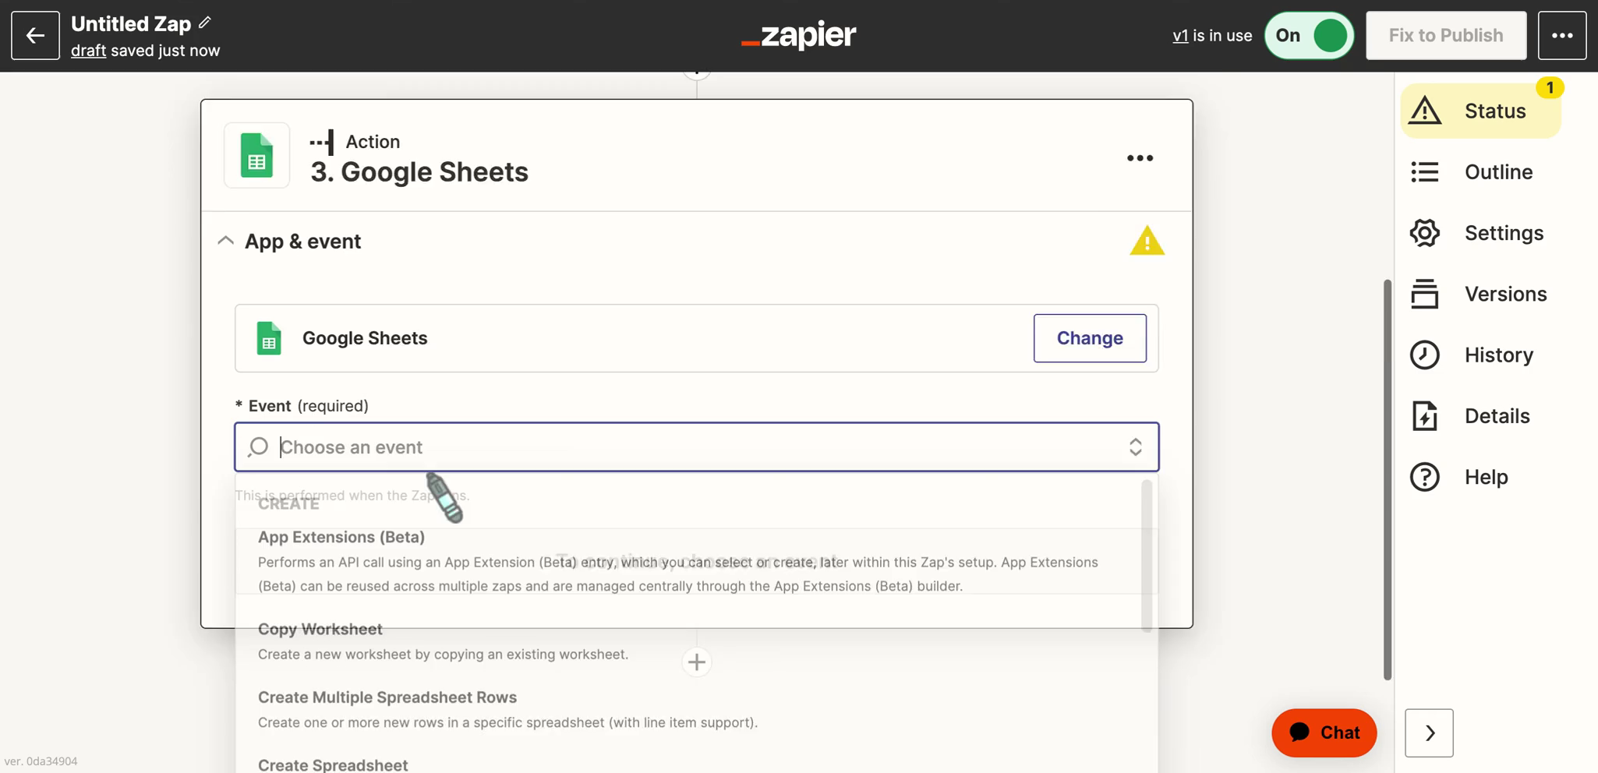The width and height of the screenshot is (1598, 773).
Task: Click the Change app button
Action: 1090,337
